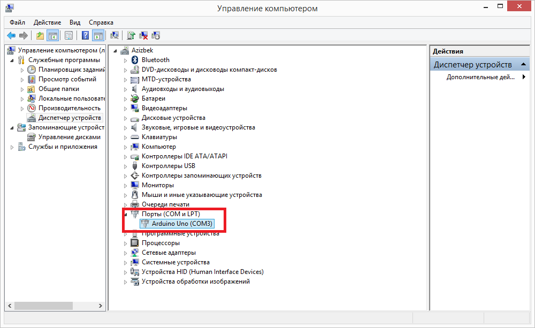Select Контроллеры запоминающих устройств label
This screenshot has height=328, width=535.
click(x=202, y=176)
